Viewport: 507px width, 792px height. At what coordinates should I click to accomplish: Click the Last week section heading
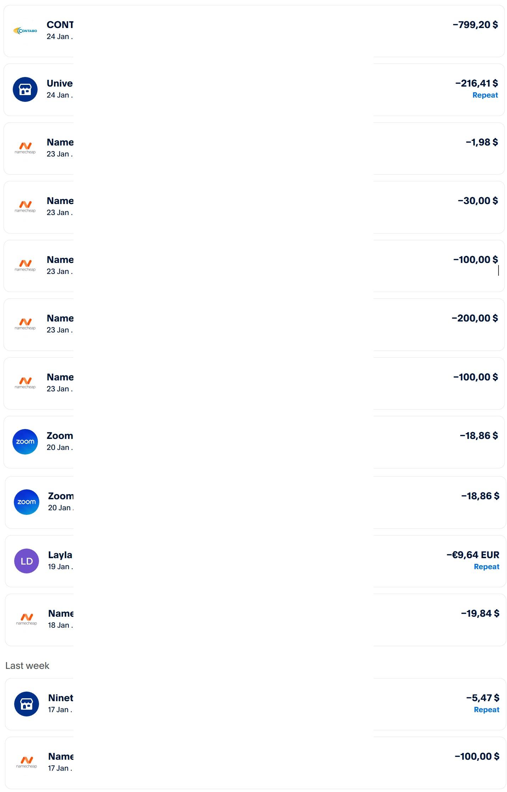point(27,666)
